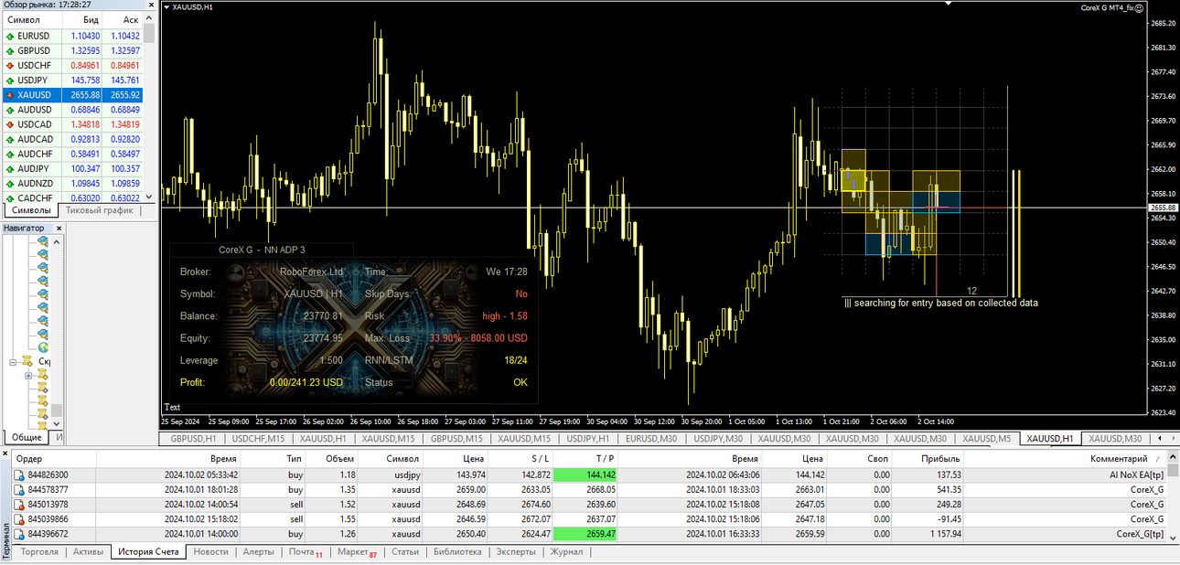Image resolution: width=1180 pixels, height=565 pixels.
Task: Click the order icon for ticket 844578377
Action: (19, 489)
